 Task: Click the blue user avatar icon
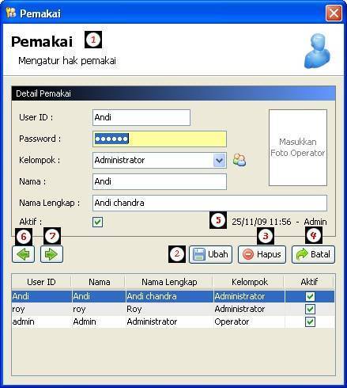[x=318, y=51]
